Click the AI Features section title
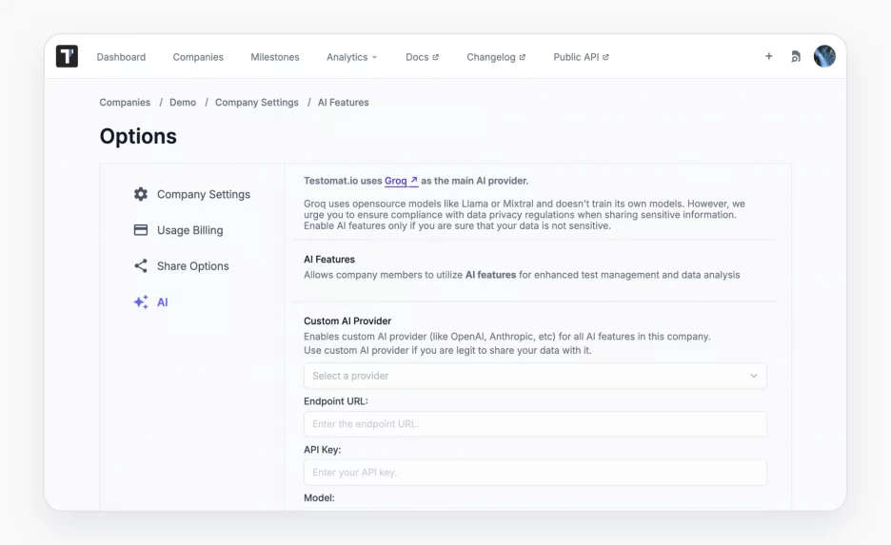 click(329, 260)
